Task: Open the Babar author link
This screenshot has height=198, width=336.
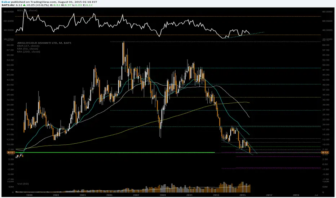Action: 6,2
